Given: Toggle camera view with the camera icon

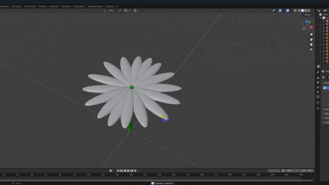Looking at the screenshot, I should point(311,45).
